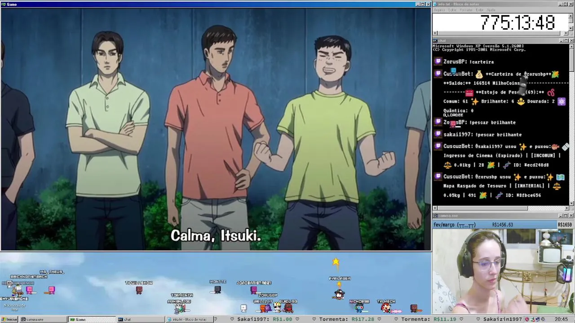The image size is (575, 323).
Task: Click the camera.exe title bar icon
Action: 435,216
